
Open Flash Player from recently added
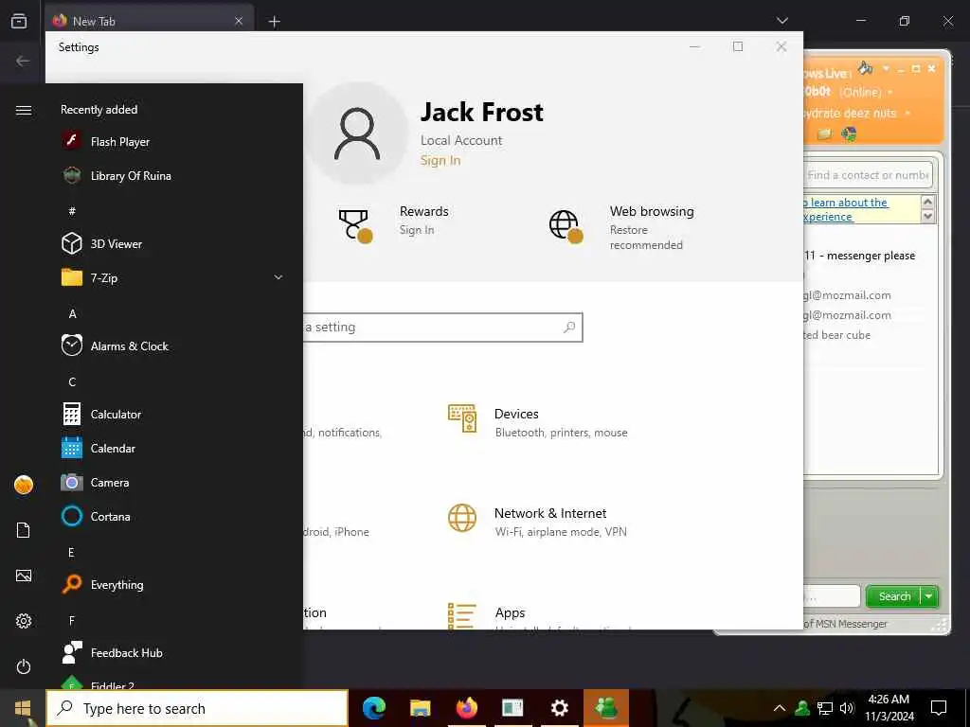[x=173, y=142]
